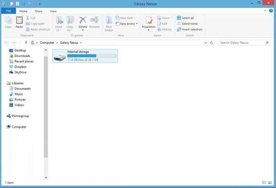Open Dropbox in navigation pane
276x188 pixels.
(x=18, y=67)
